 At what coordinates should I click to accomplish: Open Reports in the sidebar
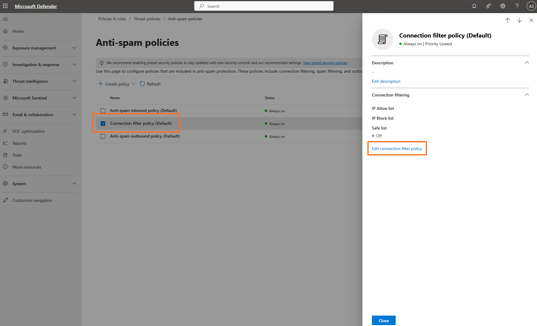[20, 143]
